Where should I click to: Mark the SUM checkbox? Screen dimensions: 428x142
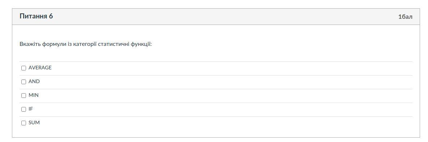coord(24,123)
